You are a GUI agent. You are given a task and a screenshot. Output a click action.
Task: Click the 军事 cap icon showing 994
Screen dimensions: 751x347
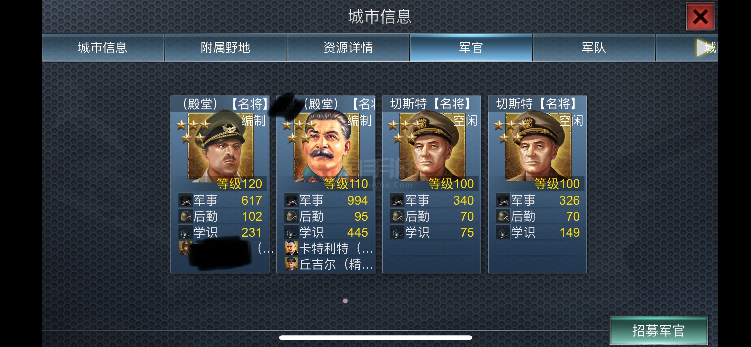click(x=291, y=200)
